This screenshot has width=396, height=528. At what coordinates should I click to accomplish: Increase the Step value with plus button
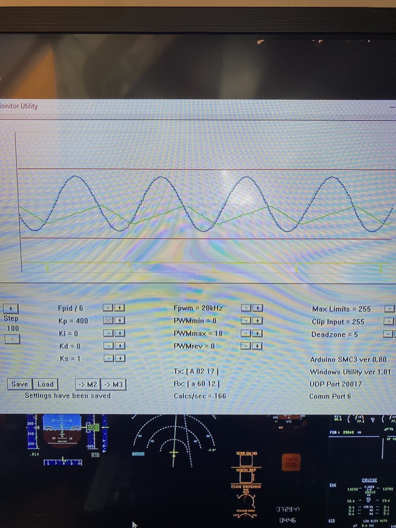coord(11,309)
